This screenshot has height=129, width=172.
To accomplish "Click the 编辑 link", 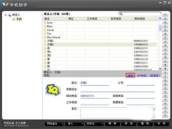I will [x=130, y=75].
